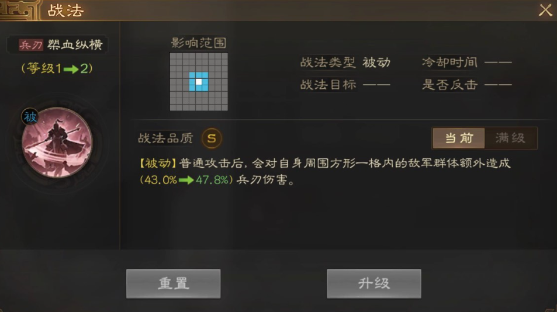Click the green level upgrade arrow
The height and width of the screenshot is (312, 557).
(71, 69)
